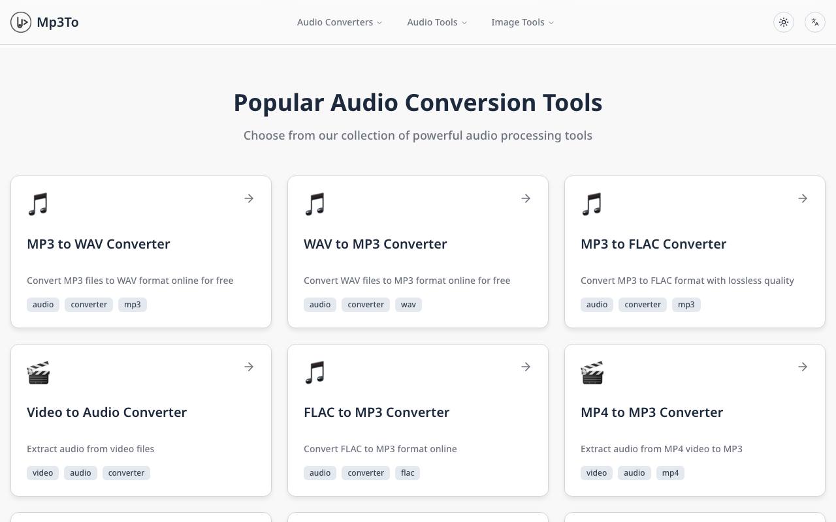Viewport: 836px width, 522px height.
Task: Click the clapperboard icon on Video to Audio card
Action: coord(39,373)
